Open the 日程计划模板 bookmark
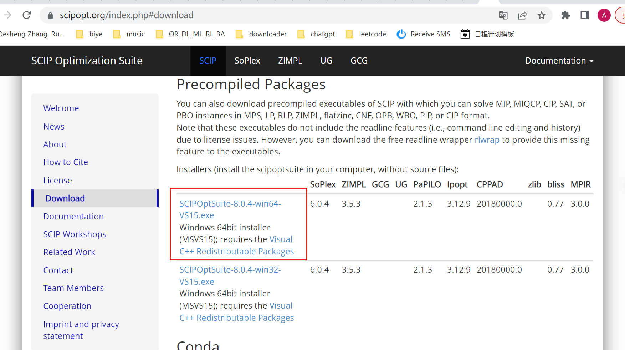Screen dimensions: 625x350 pyautogui.click(x=487, y=34)
